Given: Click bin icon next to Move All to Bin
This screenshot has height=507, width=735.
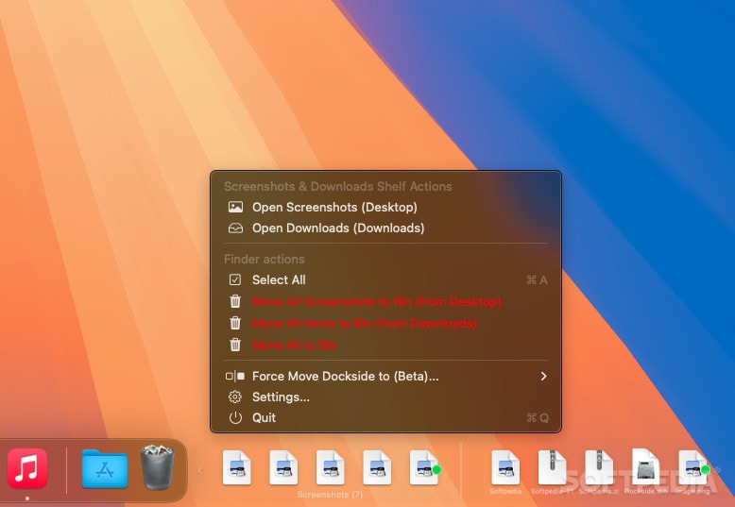Looking at the screenshot, I should (x=235, y=345).
